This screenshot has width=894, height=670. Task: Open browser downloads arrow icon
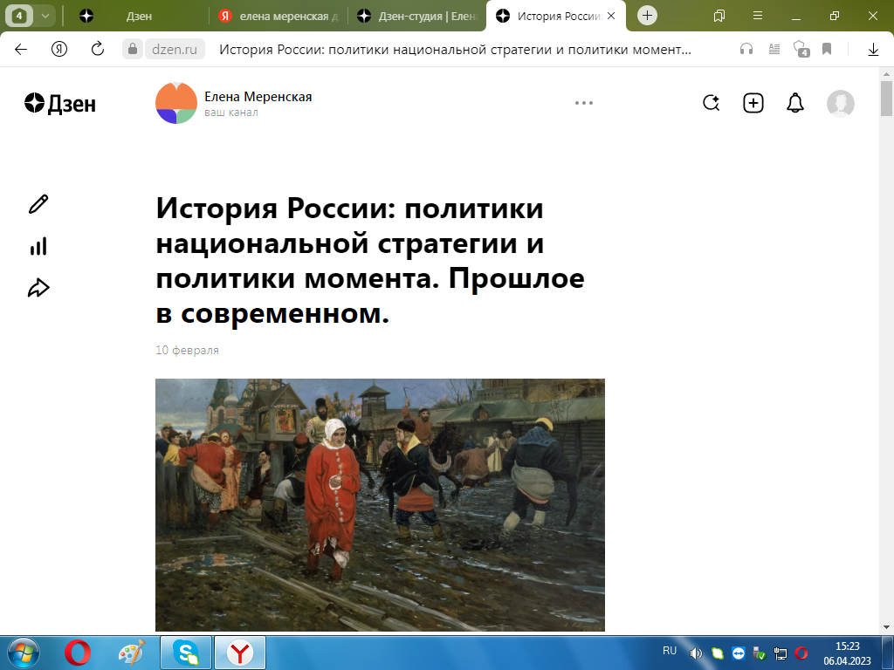(873, 50)
